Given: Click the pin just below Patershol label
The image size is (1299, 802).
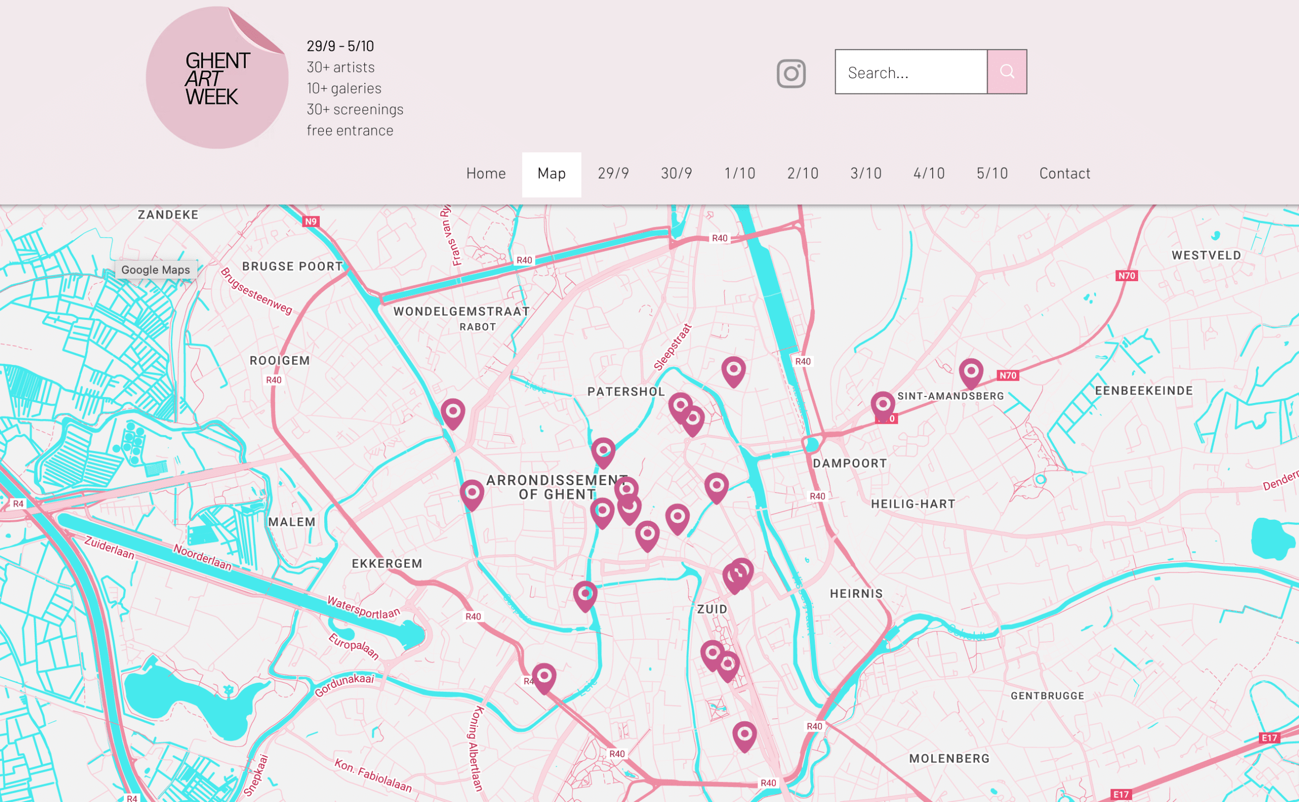Looking at the screenshot, I should click(x=603, y=453).
